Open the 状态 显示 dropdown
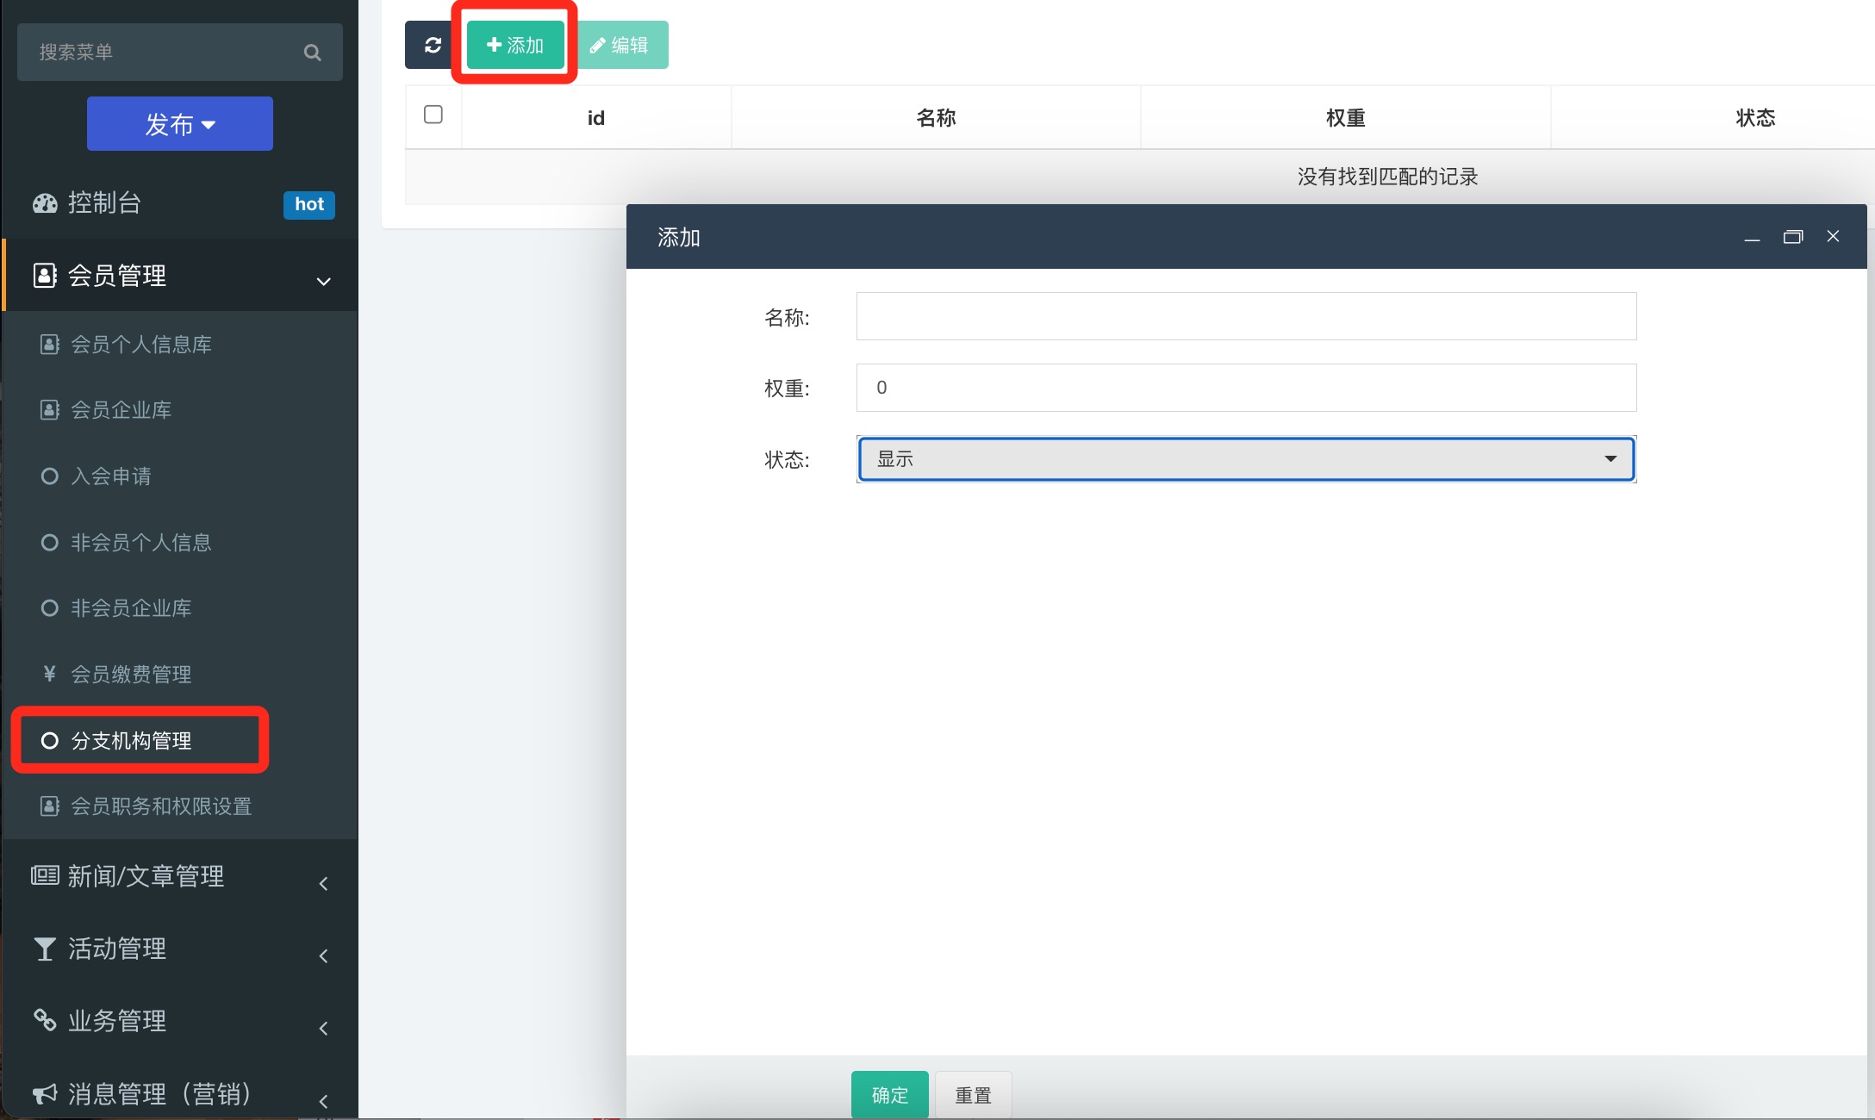This screenshot has height=1120, width=1875. pyautogui.click(x=1246, y=459)
